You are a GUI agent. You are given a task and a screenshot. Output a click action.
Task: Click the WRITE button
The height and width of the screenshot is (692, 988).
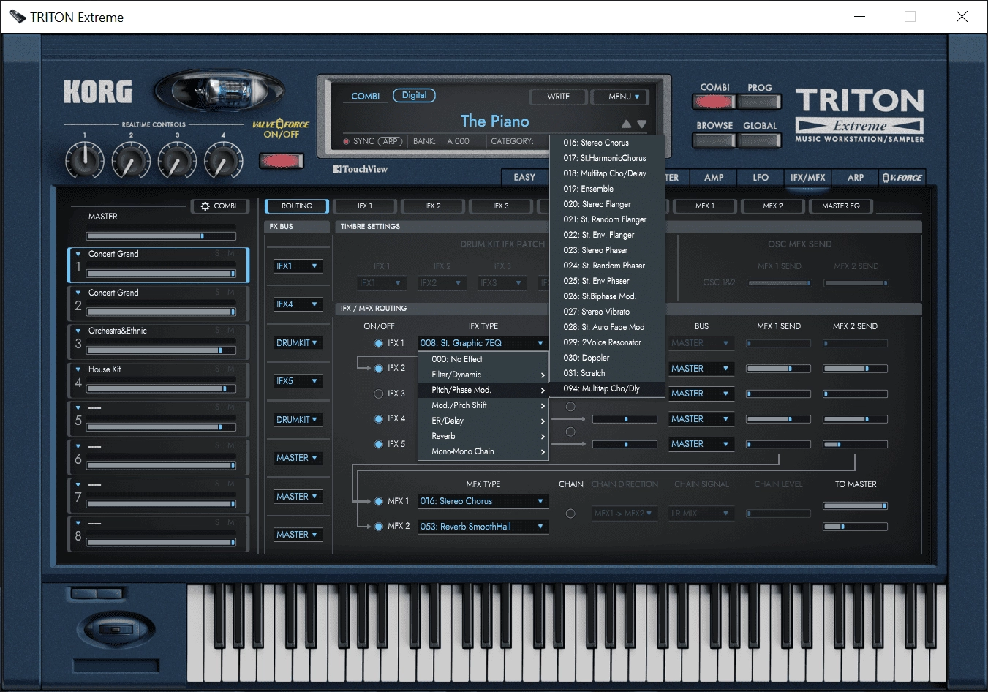(x=559, y=97)
